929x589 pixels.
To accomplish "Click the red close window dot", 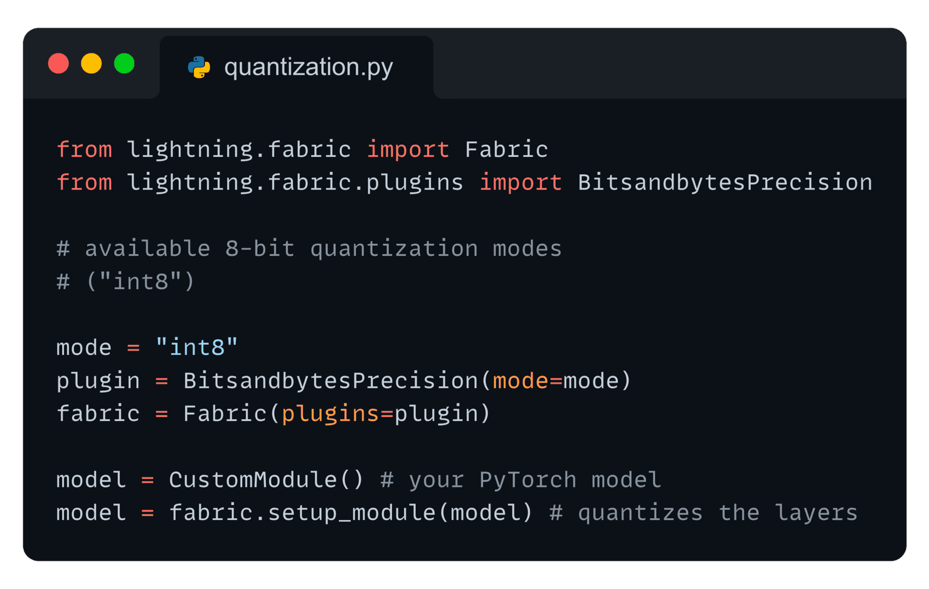I will pyautogui.click(x=58, y=63).
